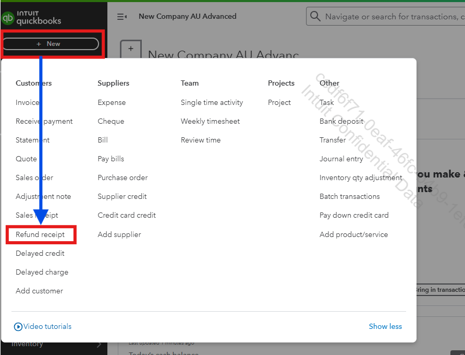
Task: Choose Project under Projects
Action: (279, 102)
